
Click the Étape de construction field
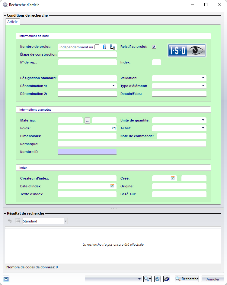click(x=87, y=54)
